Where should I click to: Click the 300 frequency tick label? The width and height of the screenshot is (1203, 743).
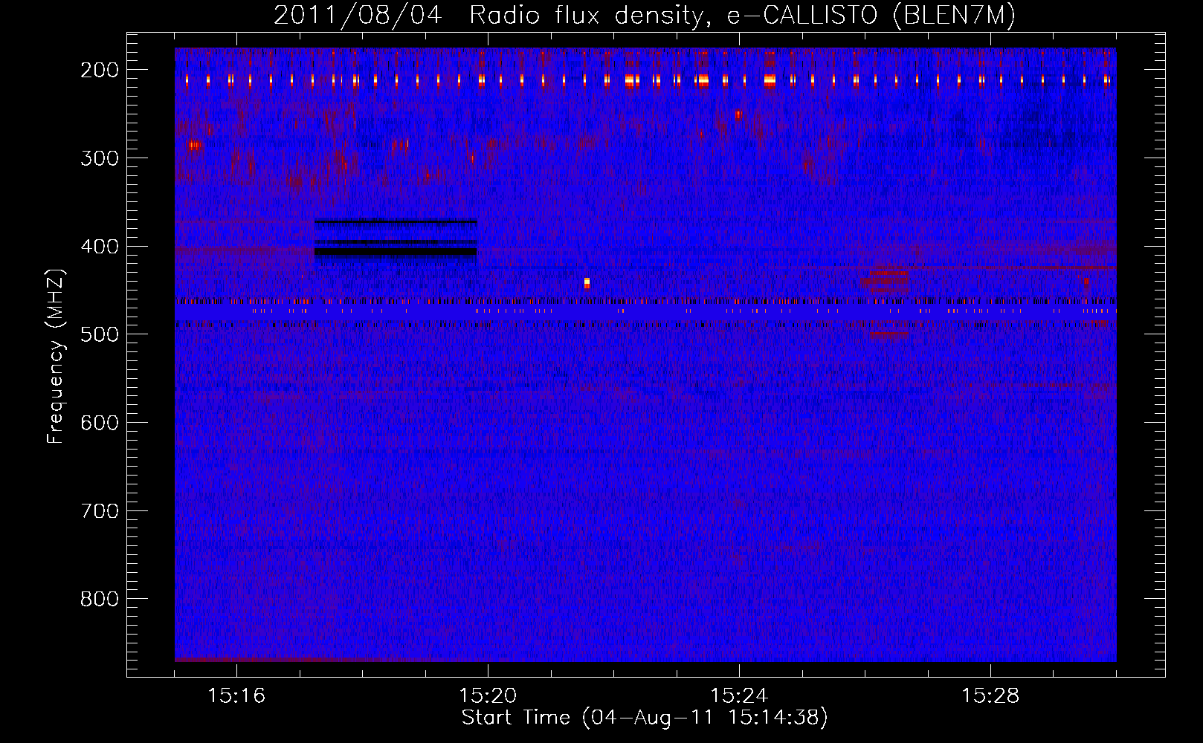point(100,158)
